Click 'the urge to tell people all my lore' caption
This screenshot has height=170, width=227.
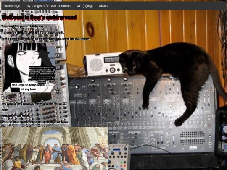tap(29, 87)
